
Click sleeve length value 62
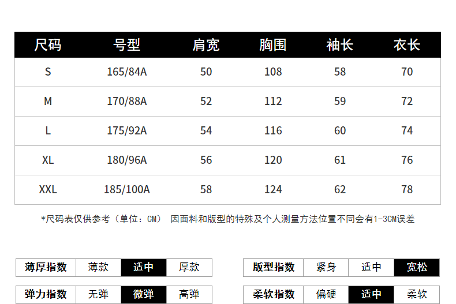[x=339, y=189]
